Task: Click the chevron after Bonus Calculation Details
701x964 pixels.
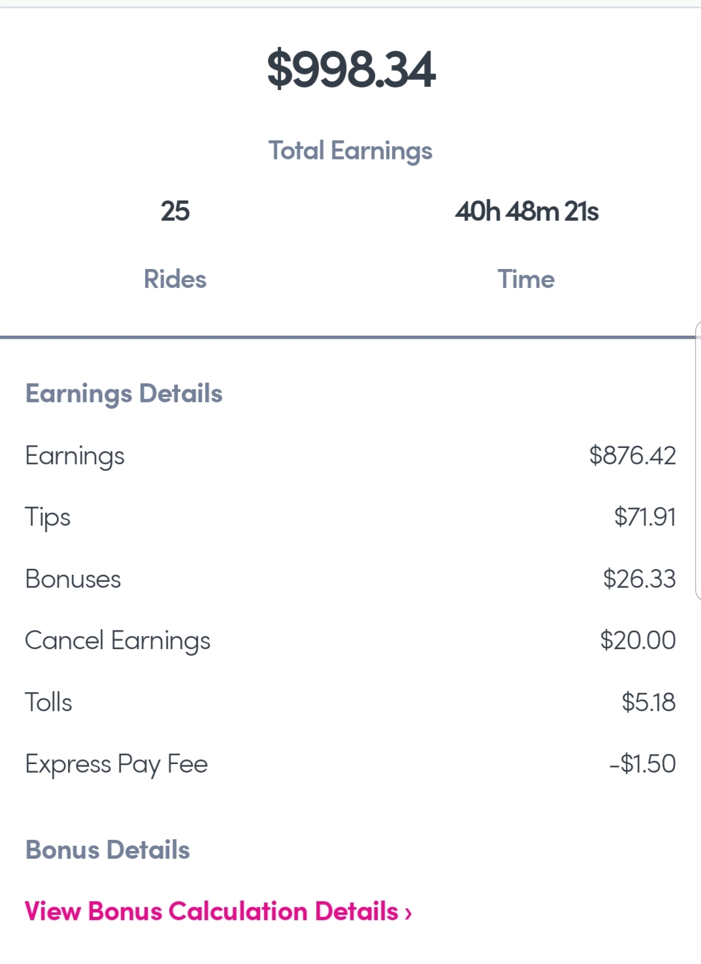Action: pos(408,912)
